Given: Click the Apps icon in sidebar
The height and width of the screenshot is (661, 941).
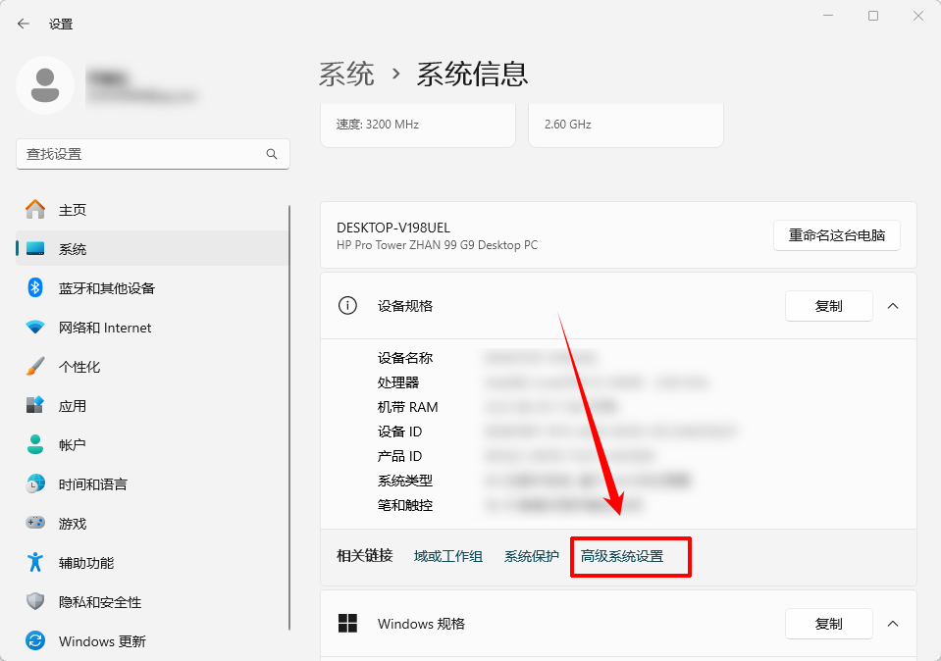Looking at the screenshot, I should pyautogui.click(x=35, y=405).
